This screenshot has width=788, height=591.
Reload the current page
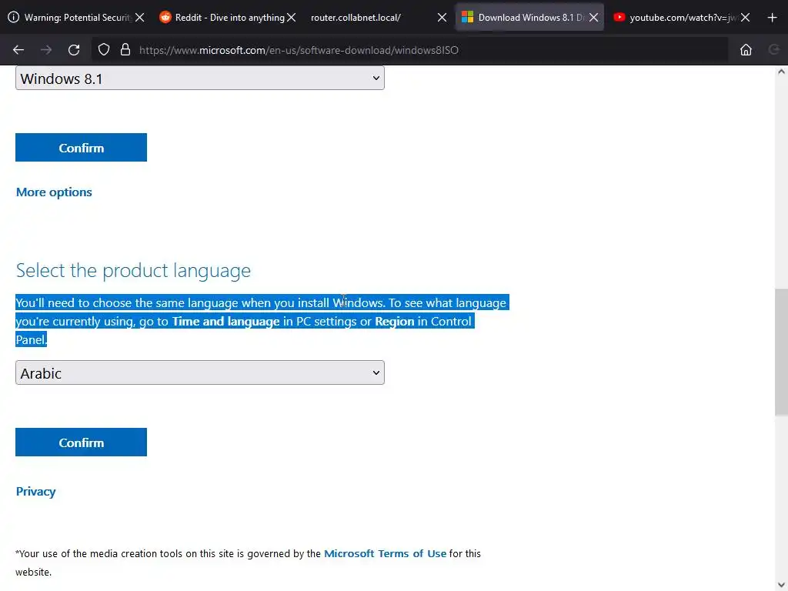click(74, 50)
